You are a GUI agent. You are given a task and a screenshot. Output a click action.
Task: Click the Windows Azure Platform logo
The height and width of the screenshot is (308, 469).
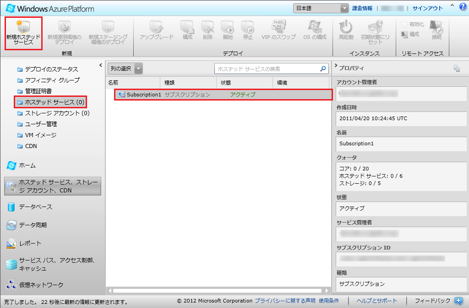click(x=50, y=8)
